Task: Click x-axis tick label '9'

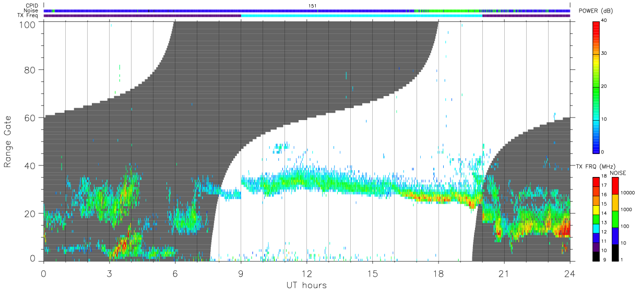Action: [x=241, y=274]
